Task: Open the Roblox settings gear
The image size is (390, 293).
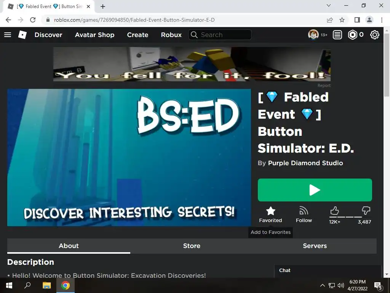Action: [375, 35]
